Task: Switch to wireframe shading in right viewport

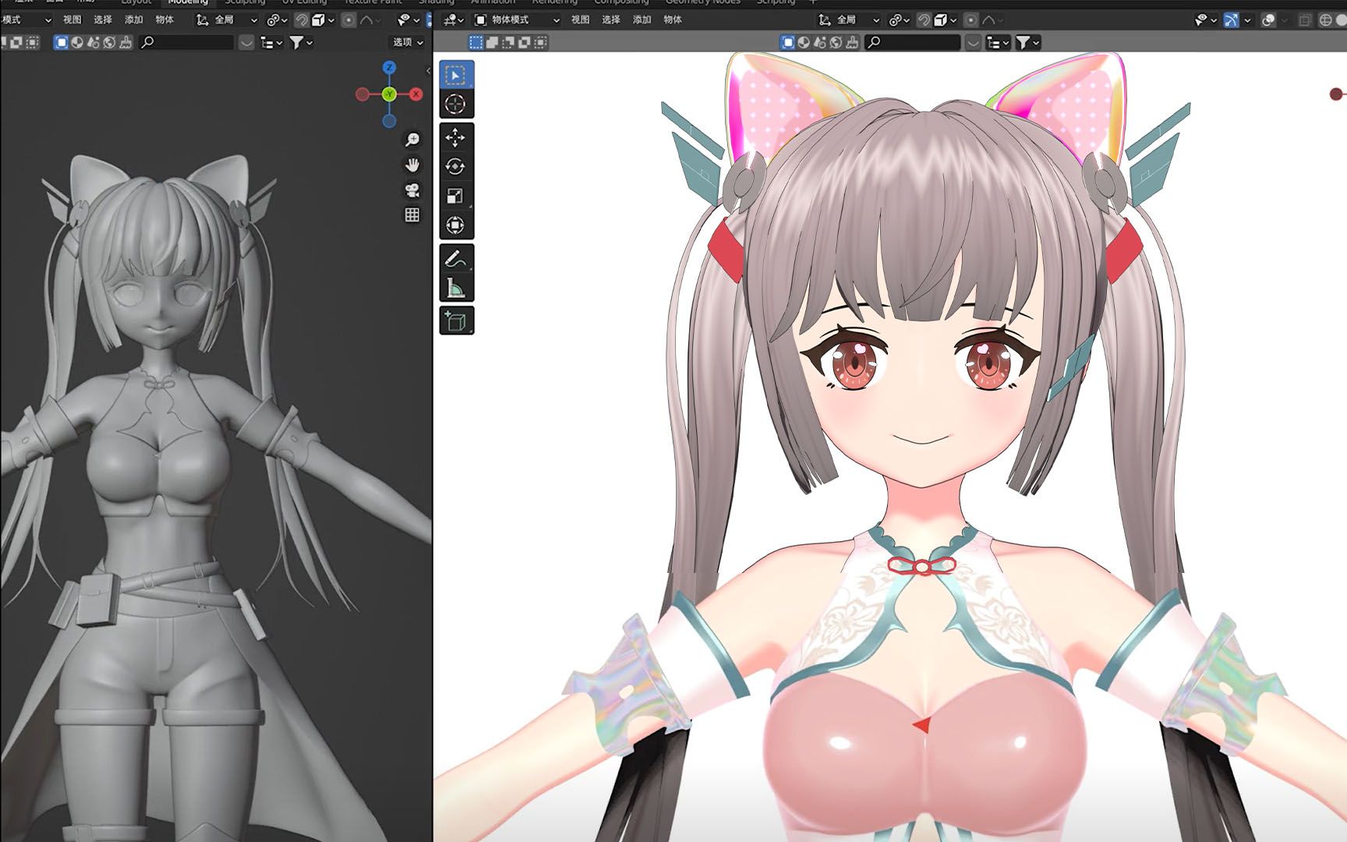Action: click(1325, 19)
